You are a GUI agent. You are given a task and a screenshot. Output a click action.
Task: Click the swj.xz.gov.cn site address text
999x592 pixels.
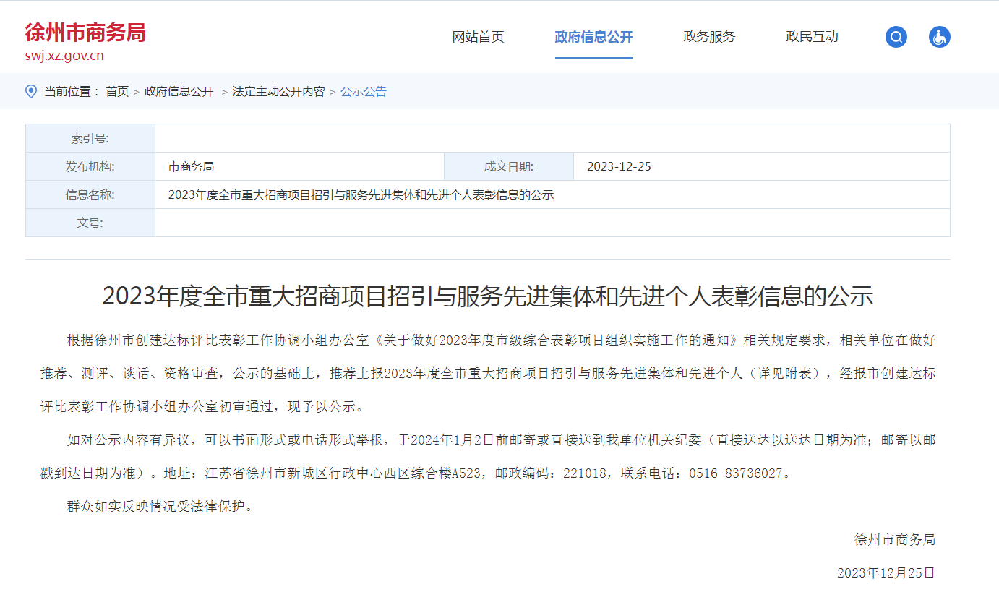(x=64, y=56)
